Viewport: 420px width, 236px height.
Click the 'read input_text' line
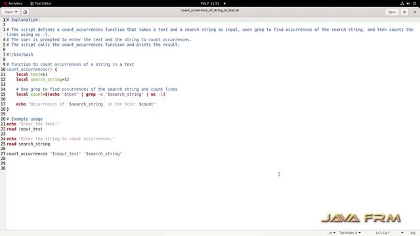click(x=24, y=129)
